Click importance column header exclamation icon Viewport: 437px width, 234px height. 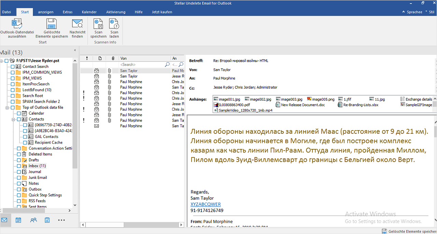[86, 58]
